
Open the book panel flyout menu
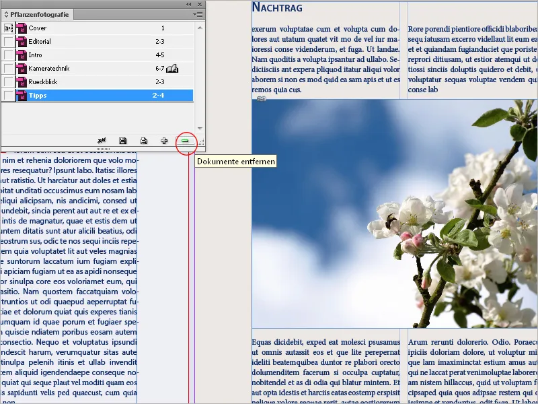click(198, 14)
